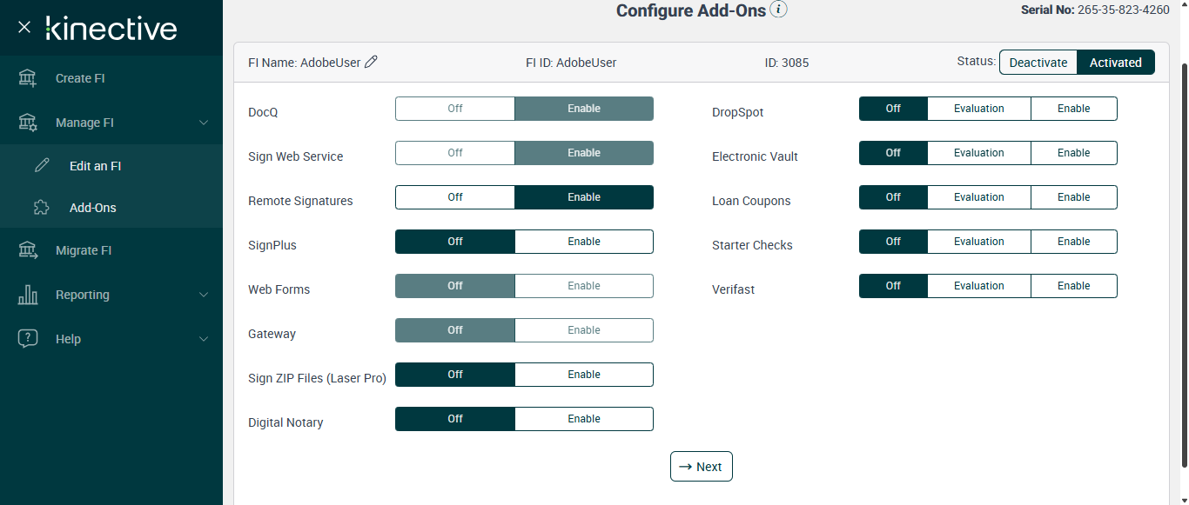Open the Create FI menu item
The height and width of the screenshot is (505, 1189).
coord(80,78)
